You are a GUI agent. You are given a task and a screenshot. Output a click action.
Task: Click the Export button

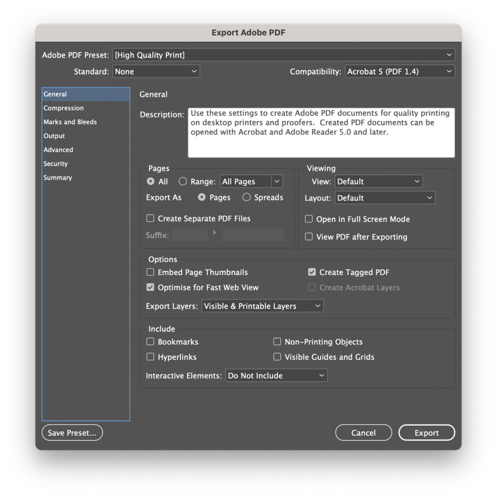[426, 432]
